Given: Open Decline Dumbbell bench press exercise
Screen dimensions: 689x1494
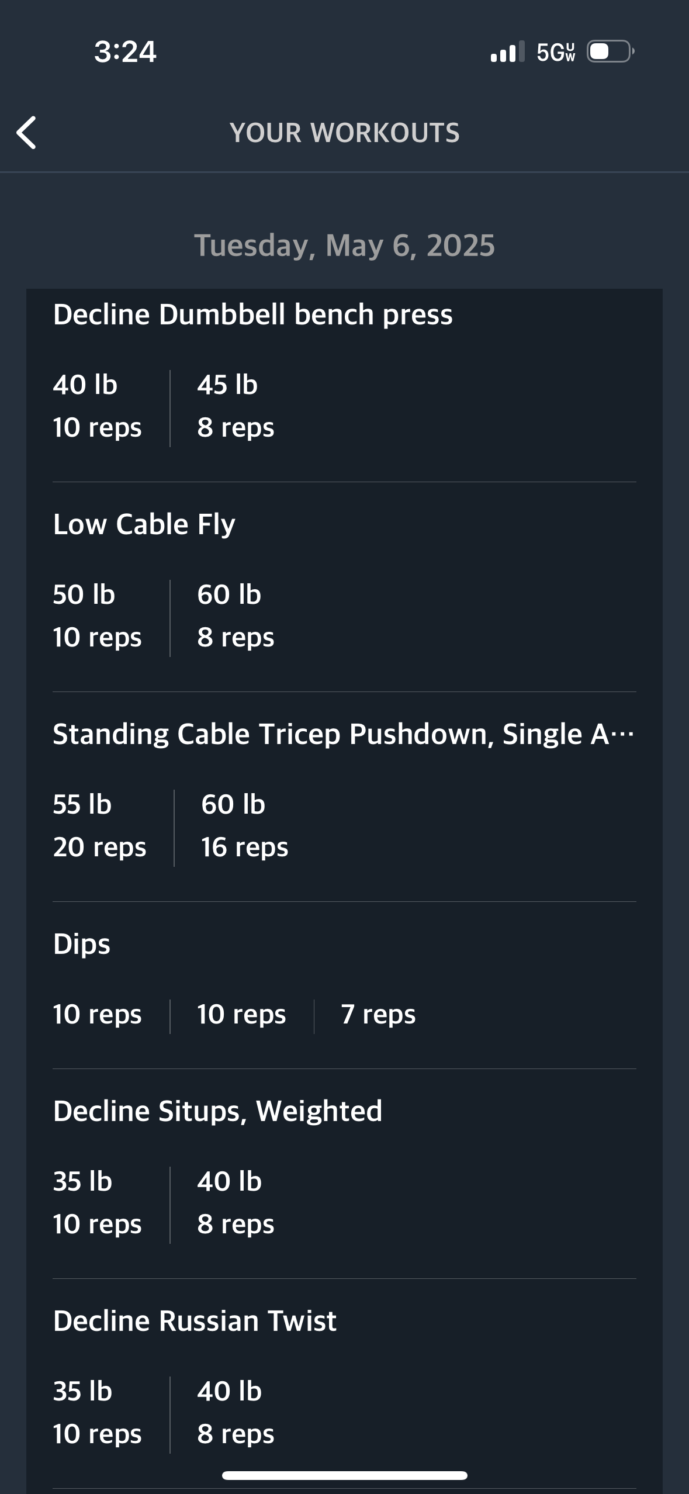Looking at the screenshot, I should (x=252, y=314).
